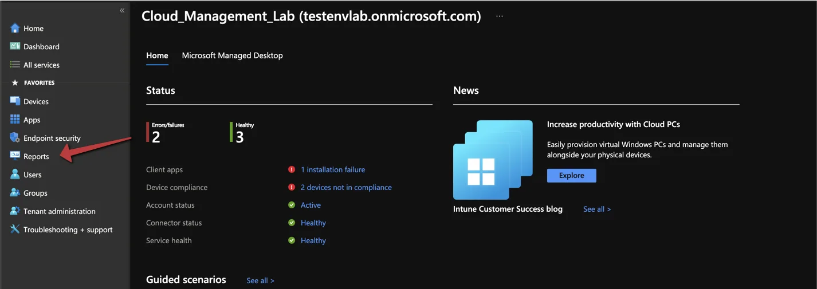Open Tenant administration in the sidebar
817x289 pixels.
click(x=60, y=211)
